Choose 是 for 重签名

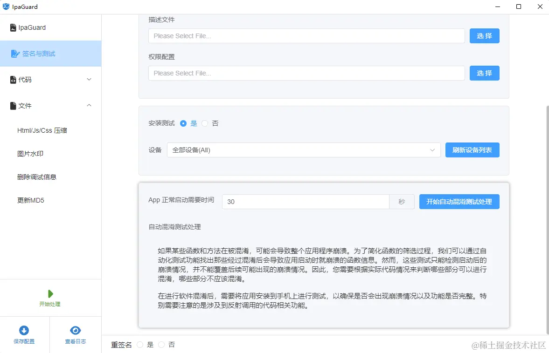(140, 345)
